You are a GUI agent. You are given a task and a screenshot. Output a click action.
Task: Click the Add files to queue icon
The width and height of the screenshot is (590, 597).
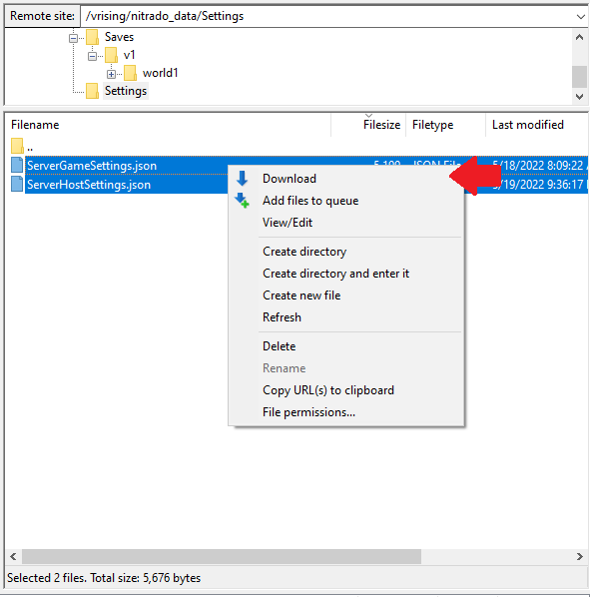(242, 201)
